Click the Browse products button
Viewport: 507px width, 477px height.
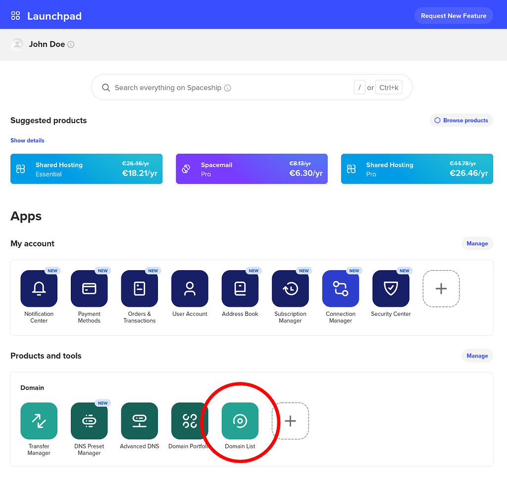[x=461, y=120]
